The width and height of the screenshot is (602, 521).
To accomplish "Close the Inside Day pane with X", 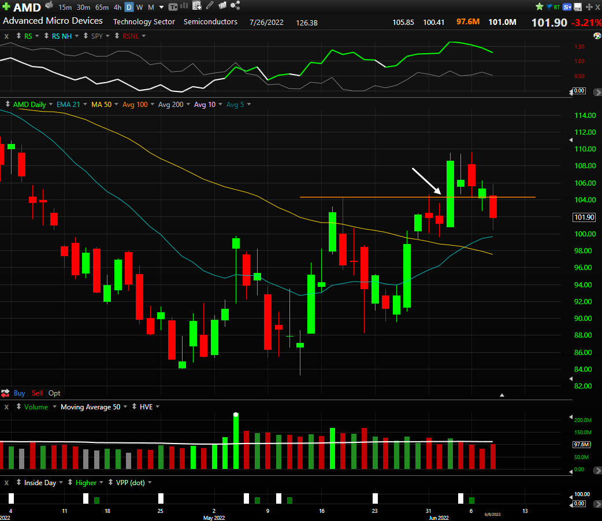I will (x=6, y=483).
